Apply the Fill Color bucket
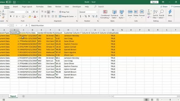The height and width of the screenshot is (101, 180). [30, 16]
